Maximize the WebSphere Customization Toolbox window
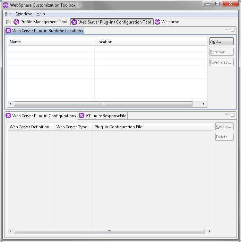The width and height of the screenshot is (241, 242). click(x=217, y=4)
